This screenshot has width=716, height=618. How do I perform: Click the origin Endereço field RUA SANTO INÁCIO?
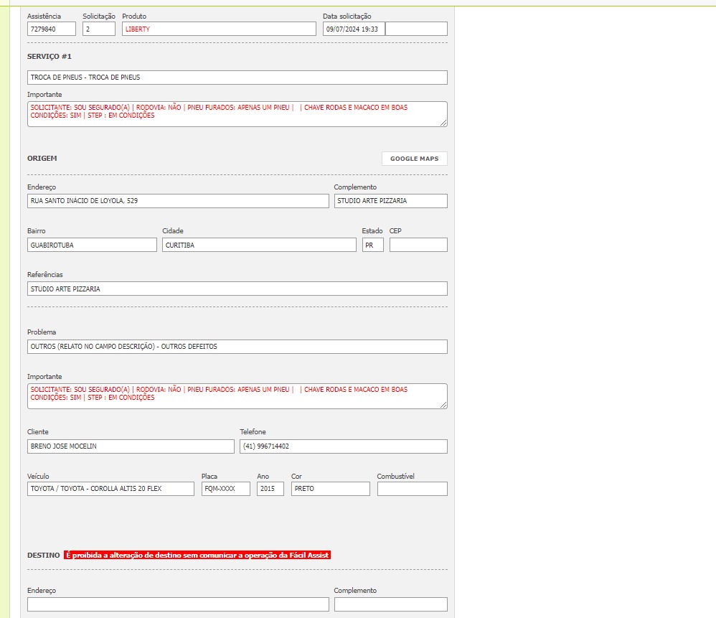pyautogui.click(x=178, y=201)
